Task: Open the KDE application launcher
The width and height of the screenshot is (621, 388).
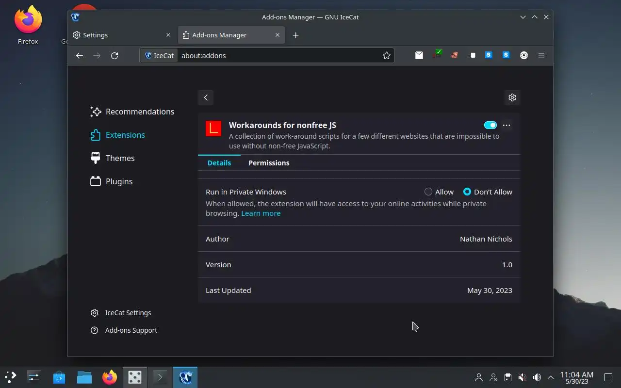Action: click(11, 377)
